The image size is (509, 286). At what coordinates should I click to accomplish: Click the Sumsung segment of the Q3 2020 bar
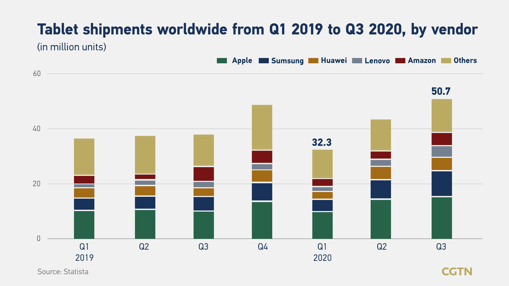point(442,184)
